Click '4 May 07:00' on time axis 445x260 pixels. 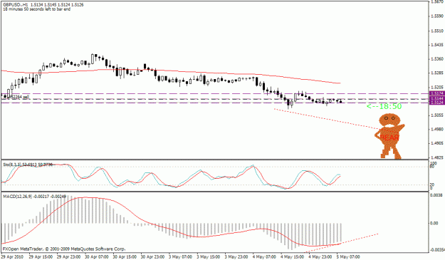pos(264,257)
